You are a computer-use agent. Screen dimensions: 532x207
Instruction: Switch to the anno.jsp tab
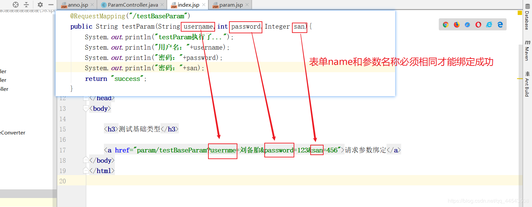click(x=78, y=5)
